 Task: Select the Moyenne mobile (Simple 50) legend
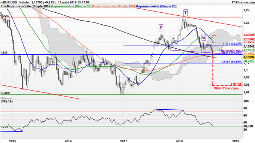[71, 6]
